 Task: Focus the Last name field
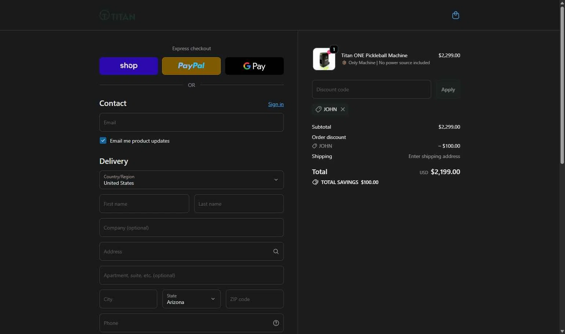239,204
